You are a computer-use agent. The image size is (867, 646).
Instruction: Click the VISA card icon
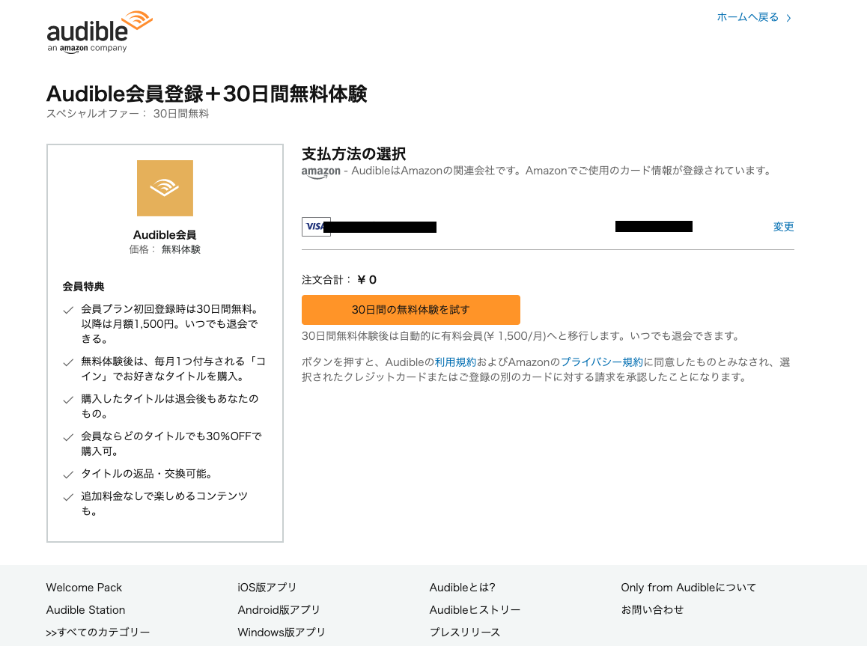point(316,227)
